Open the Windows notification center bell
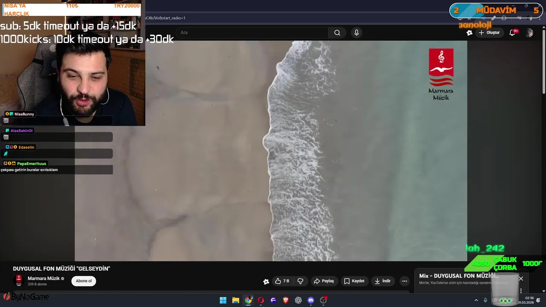Viewport: 546px width, 307px height. click(x=538, y=300)
